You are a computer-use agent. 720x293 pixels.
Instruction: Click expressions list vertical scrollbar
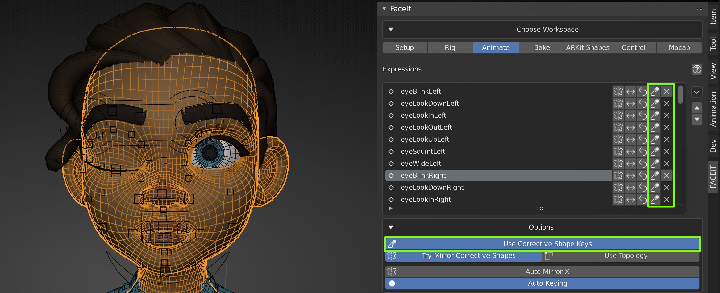(680, 95)
